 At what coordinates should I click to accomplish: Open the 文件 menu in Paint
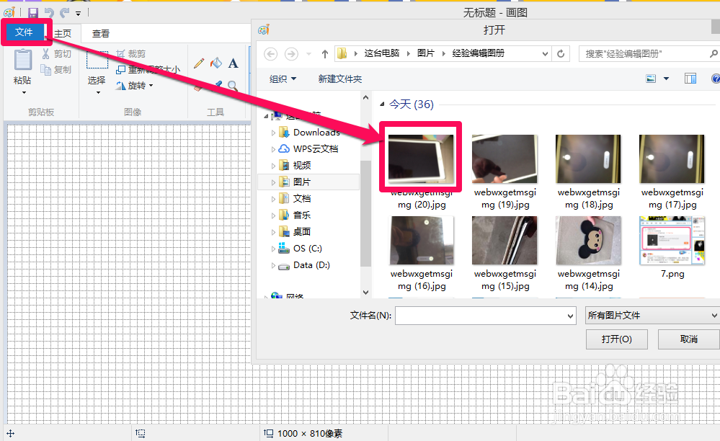tap(24, 32)
